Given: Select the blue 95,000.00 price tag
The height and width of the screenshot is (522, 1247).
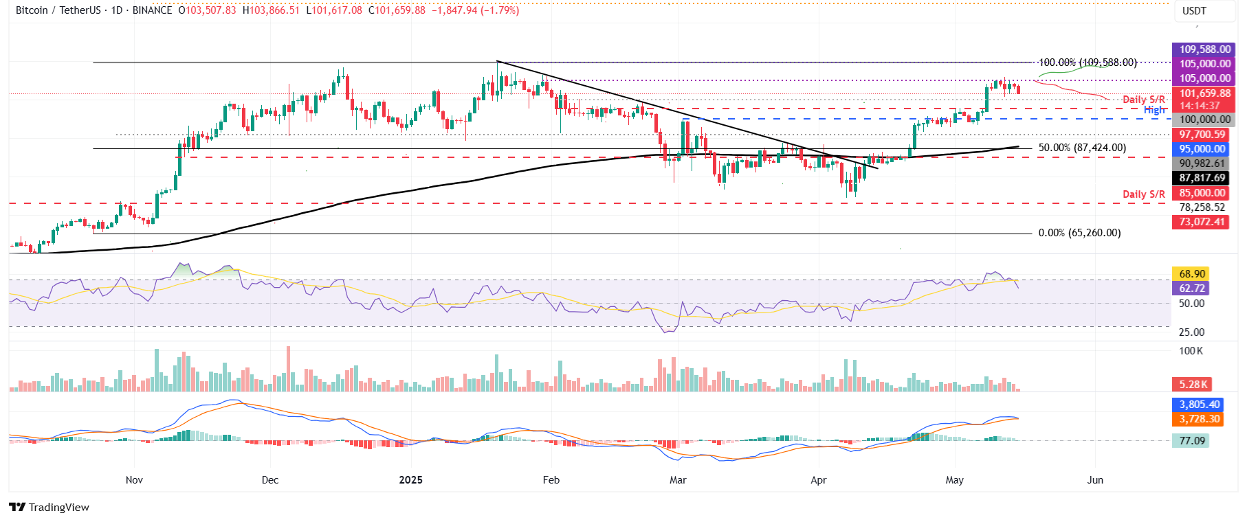Looking at the screenshot, I should tap(1202, 149).
